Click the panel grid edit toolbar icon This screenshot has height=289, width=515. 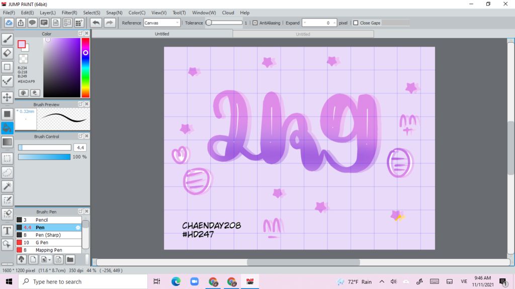click(79, 23)
